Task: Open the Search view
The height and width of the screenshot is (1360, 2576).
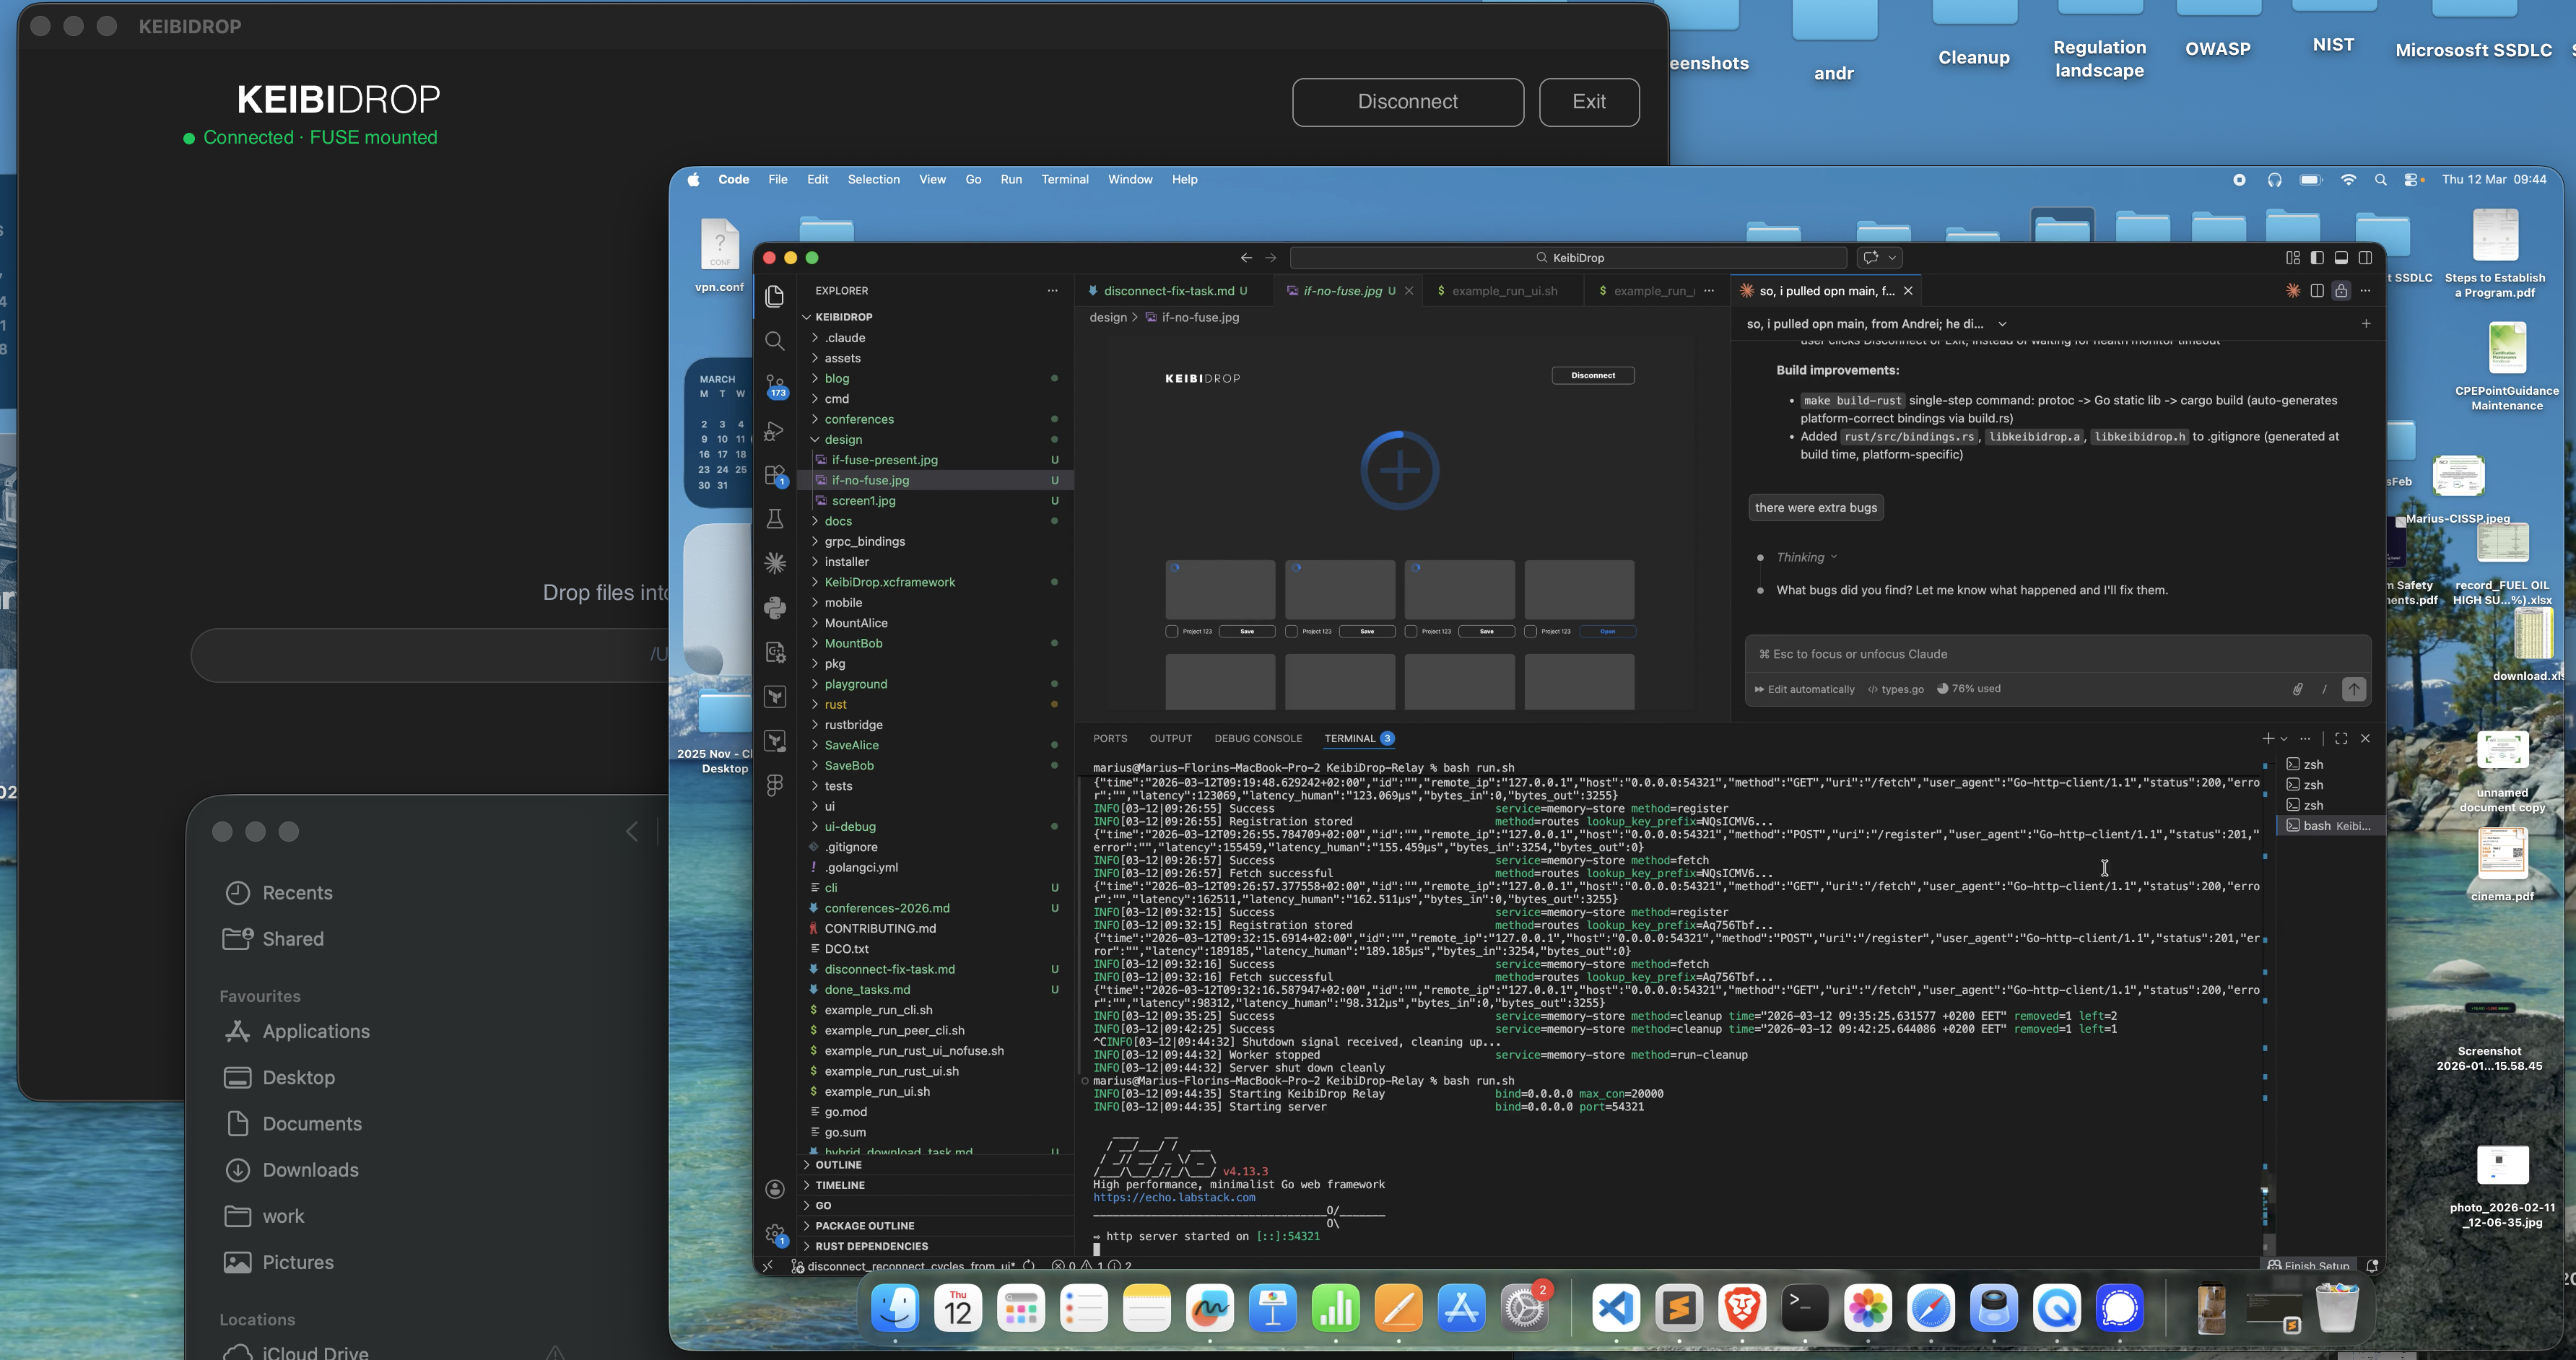Action: [775, 341]
